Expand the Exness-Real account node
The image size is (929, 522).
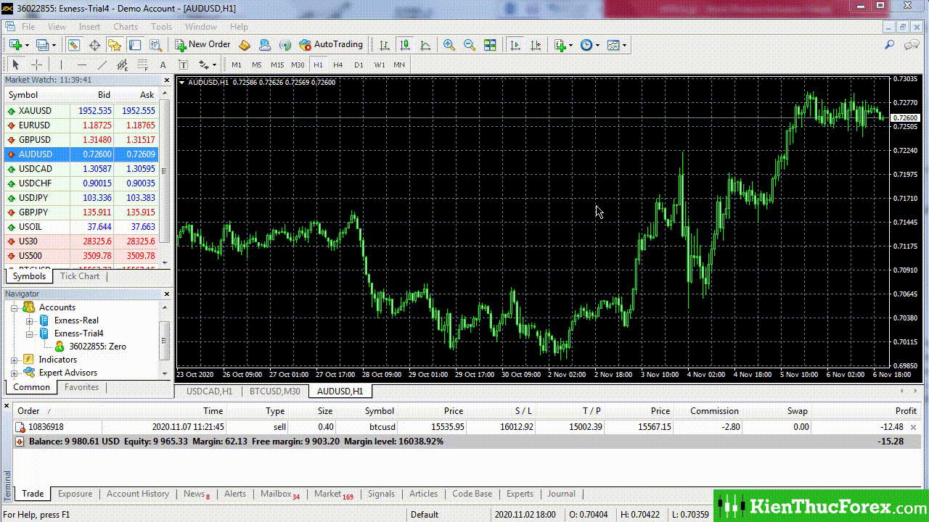click(30, 320)
